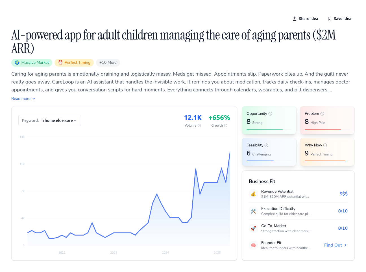Click the Why Now info icon
Image resolution: width=366 pixels, height=272 pixels.
[x=325, y=145]
